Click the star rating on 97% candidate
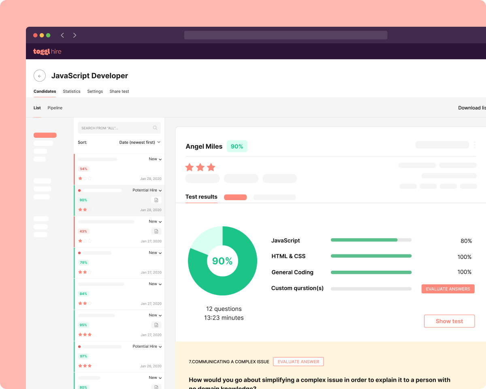 point(85,366)
